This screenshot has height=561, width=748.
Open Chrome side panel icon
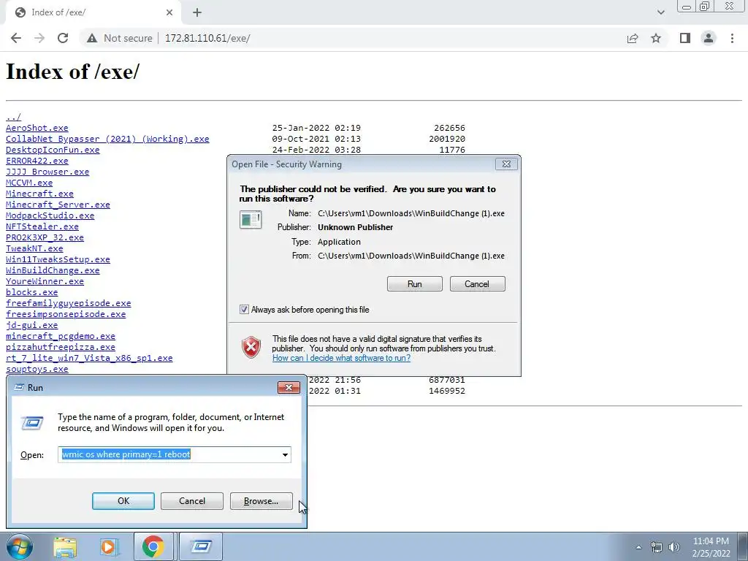click(x=685, y=38)
